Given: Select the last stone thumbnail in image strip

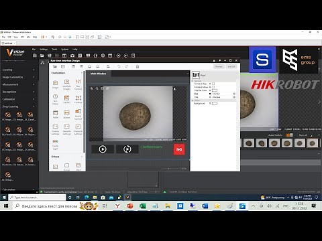Looking at the screenshot, I should coord(313,143).
